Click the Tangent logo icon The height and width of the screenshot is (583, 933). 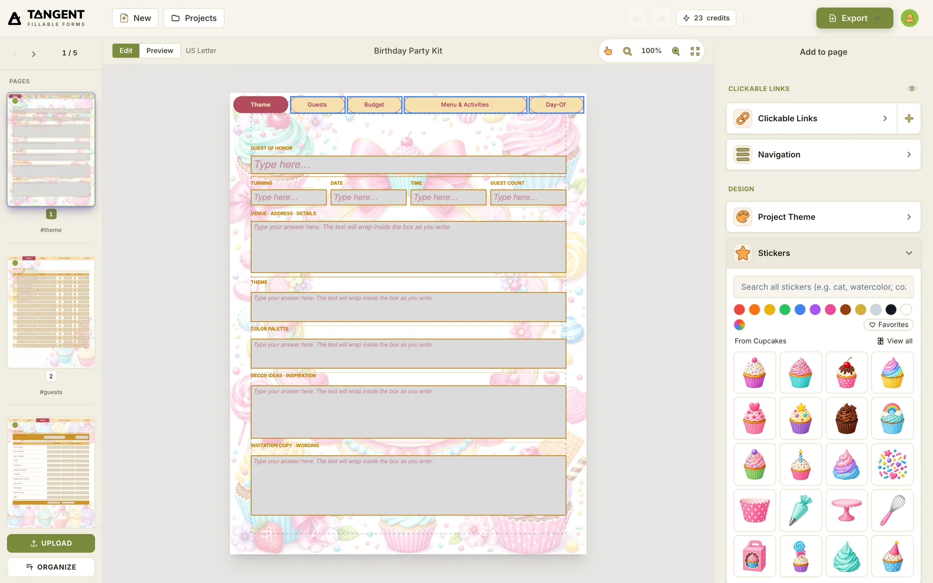(x=15, y=18)
